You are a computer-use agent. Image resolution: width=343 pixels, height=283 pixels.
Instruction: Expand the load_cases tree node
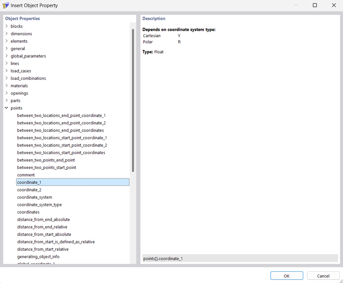(x=7, y=71)
